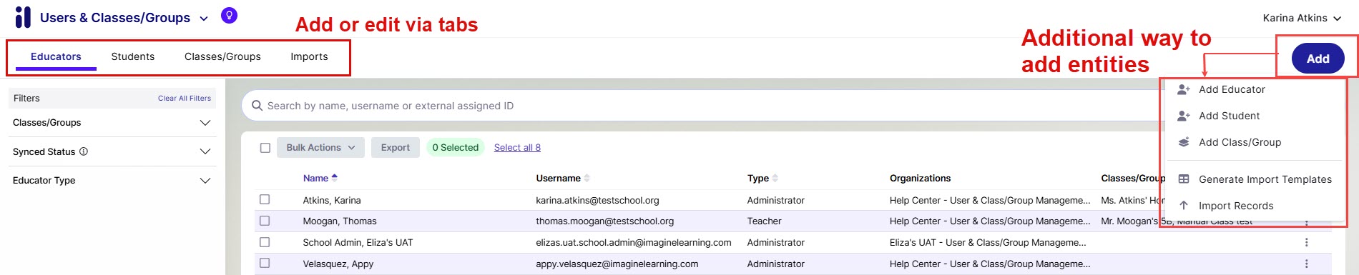
Task: Open row menu for Velasquez, Appy
Action: click(1306, 264)
